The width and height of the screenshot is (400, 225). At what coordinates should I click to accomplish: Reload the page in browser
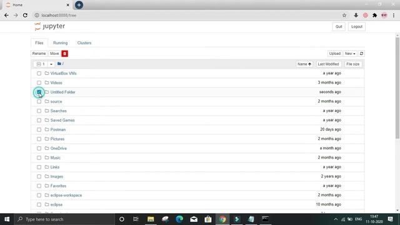tap(25, 15)
